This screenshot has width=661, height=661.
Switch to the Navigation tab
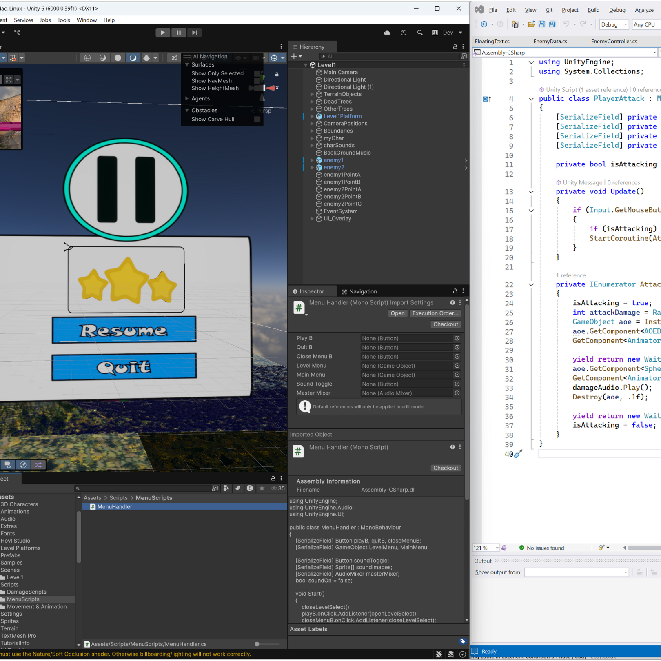click(x=359, y=291)
